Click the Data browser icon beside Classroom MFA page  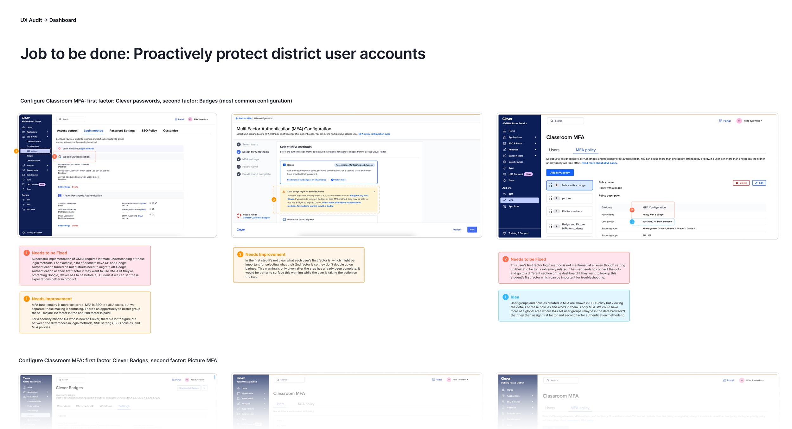504,162
